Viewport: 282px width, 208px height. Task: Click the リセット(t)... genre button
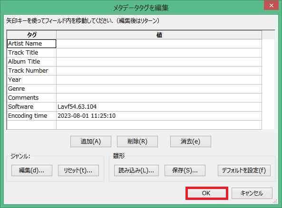[78, 170]
